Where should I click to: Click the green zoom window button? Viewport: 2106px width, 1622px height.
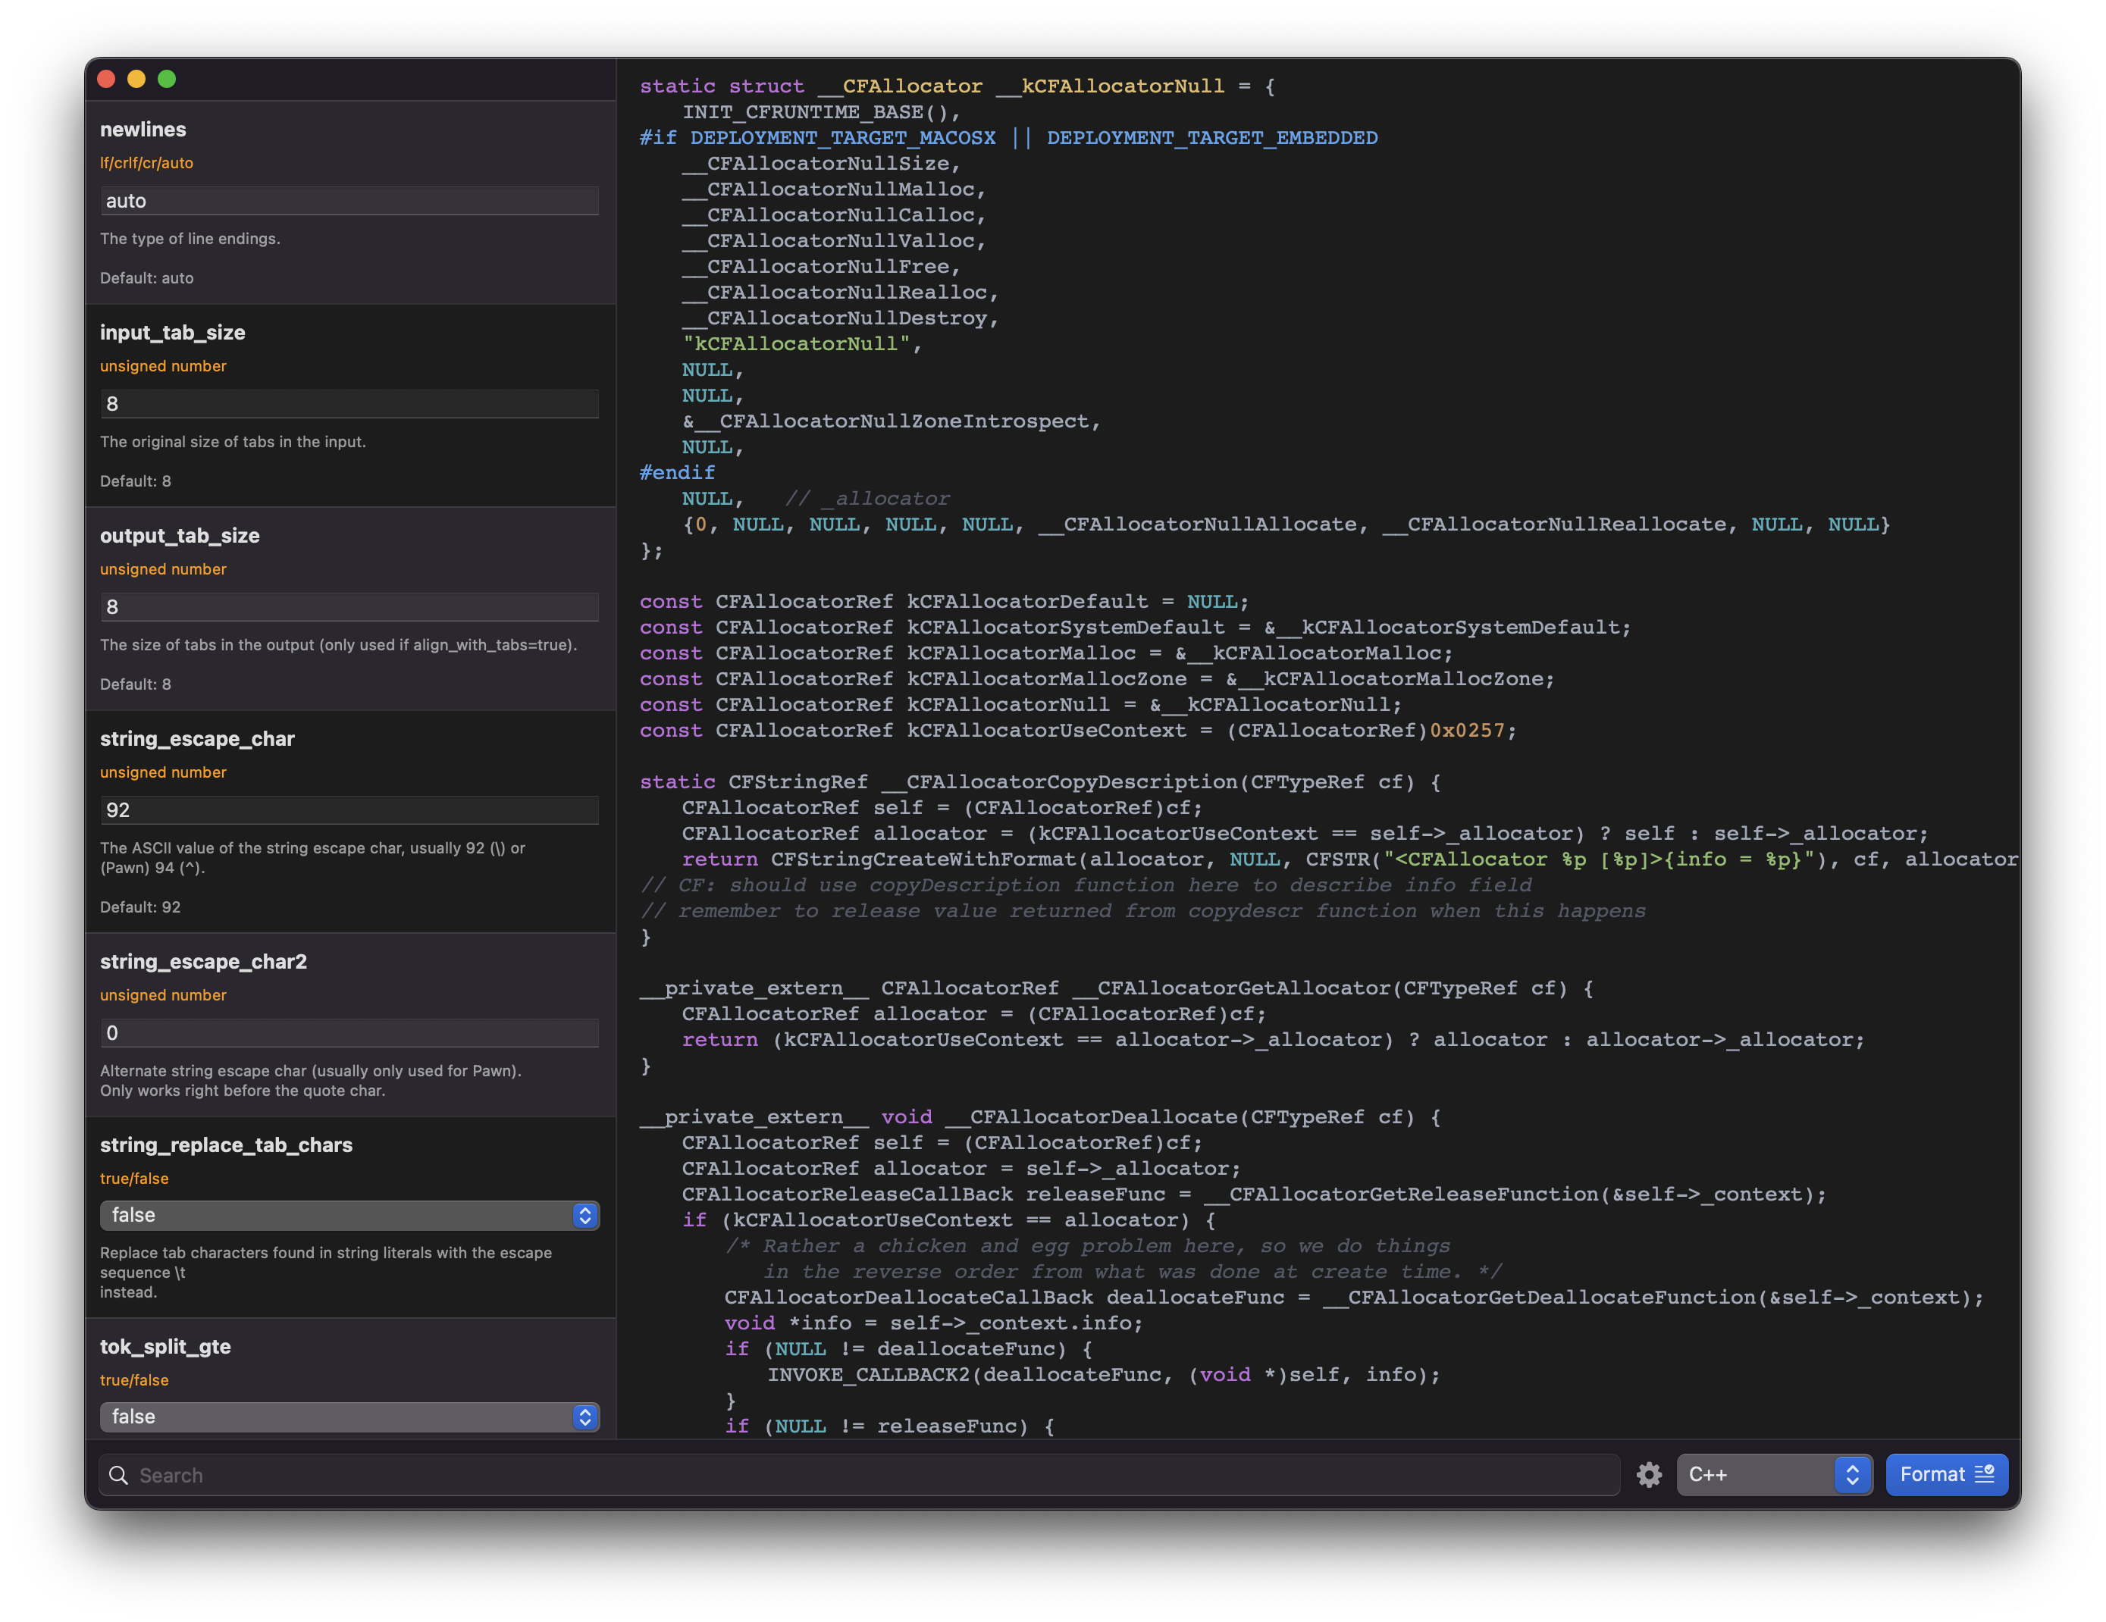tap(167, 79)
